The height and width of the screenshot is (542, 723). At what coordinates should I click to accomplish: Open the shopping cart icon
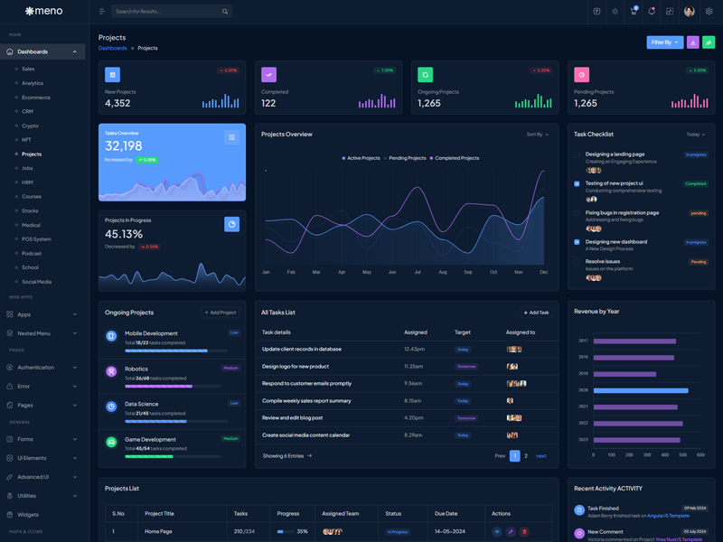click(634, 12)
